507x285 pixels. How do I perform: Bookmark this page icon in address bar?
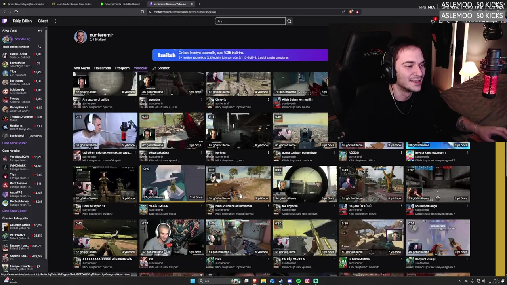click(142, 12)
